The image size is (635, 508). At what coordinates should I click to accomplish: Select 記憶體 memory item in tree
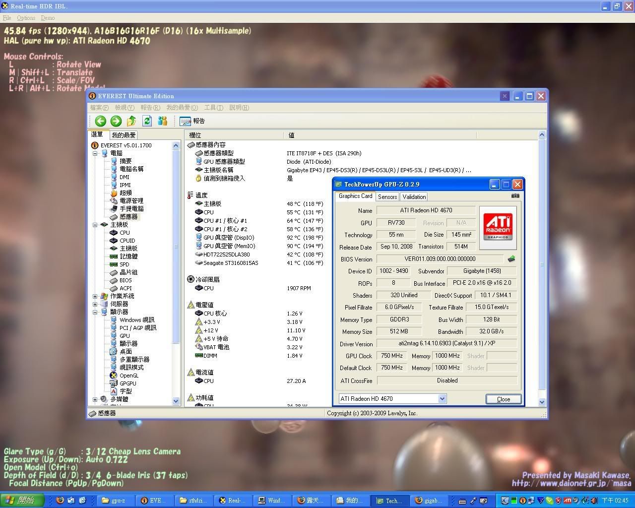tap(128, 256)
